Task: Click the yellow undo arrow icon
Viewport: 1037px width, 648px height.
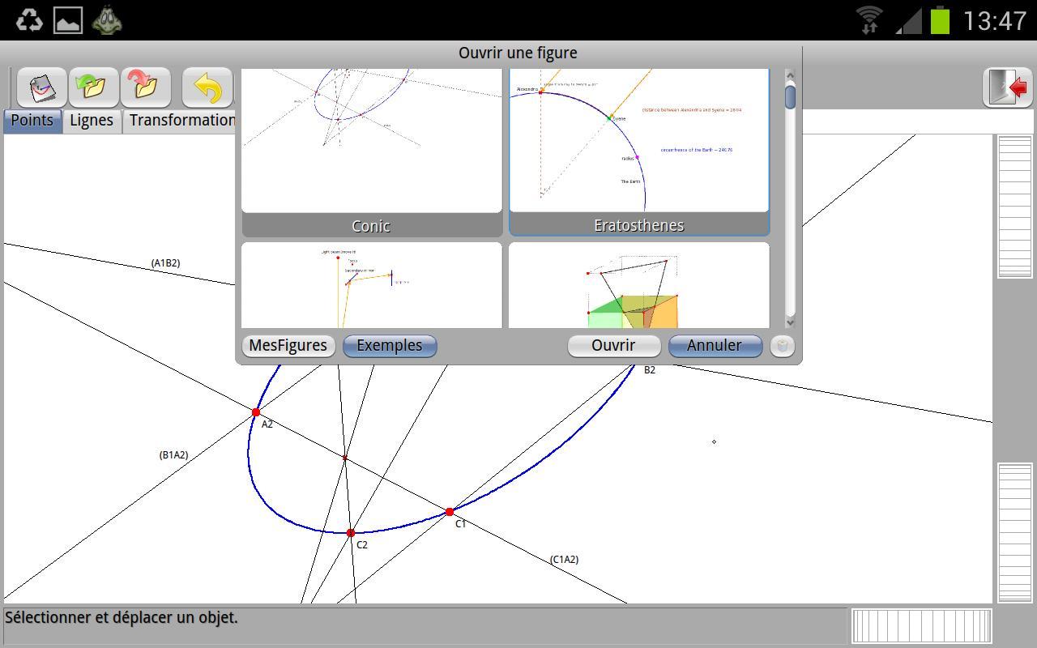Action: tap(207, 87)
